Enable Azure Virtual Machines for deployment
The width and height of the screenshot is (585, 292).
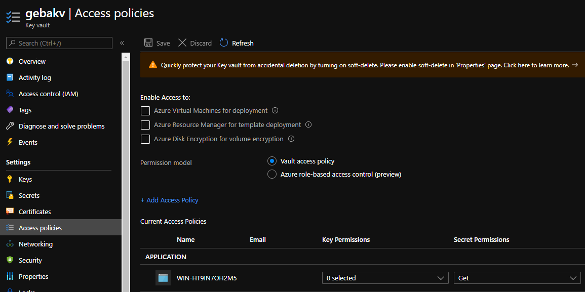click(145, 110)
